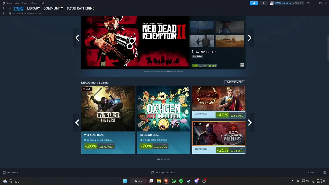Switch to Big Picture mode monitor icon
Screen dimensions: 329x185
pyautogui.click(x=308, y=3)
